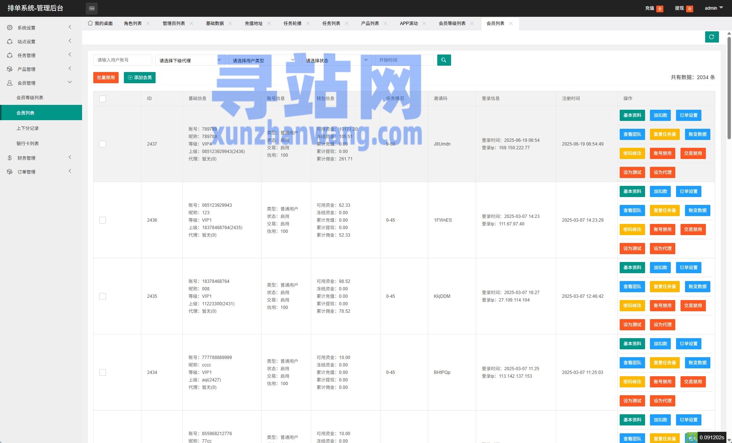Click the 开始时间 date field
This screenshot has width=732, height=443.
point(404,60)
